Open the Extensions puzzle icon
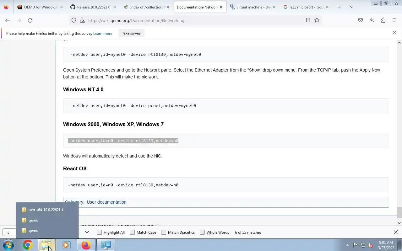This screenshot has width=402, height=251. (383, 20)
